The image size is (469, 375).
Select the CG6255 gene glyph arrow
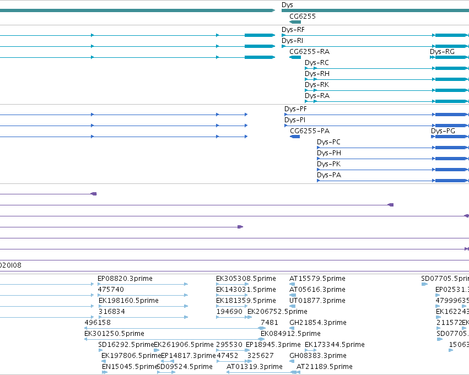point(295,22)
